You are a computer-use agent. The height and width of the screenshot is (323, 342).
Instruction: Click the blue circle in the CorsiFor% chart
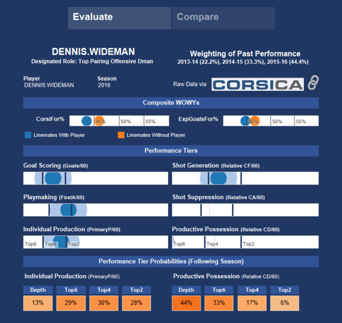(x=87, y=121)
